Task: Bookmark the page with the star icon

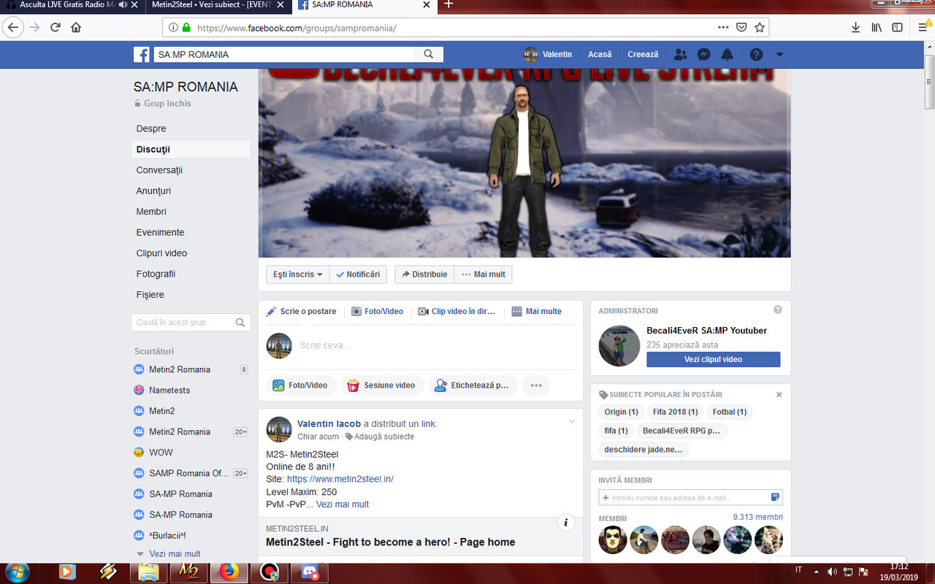Action: [759, 27]
